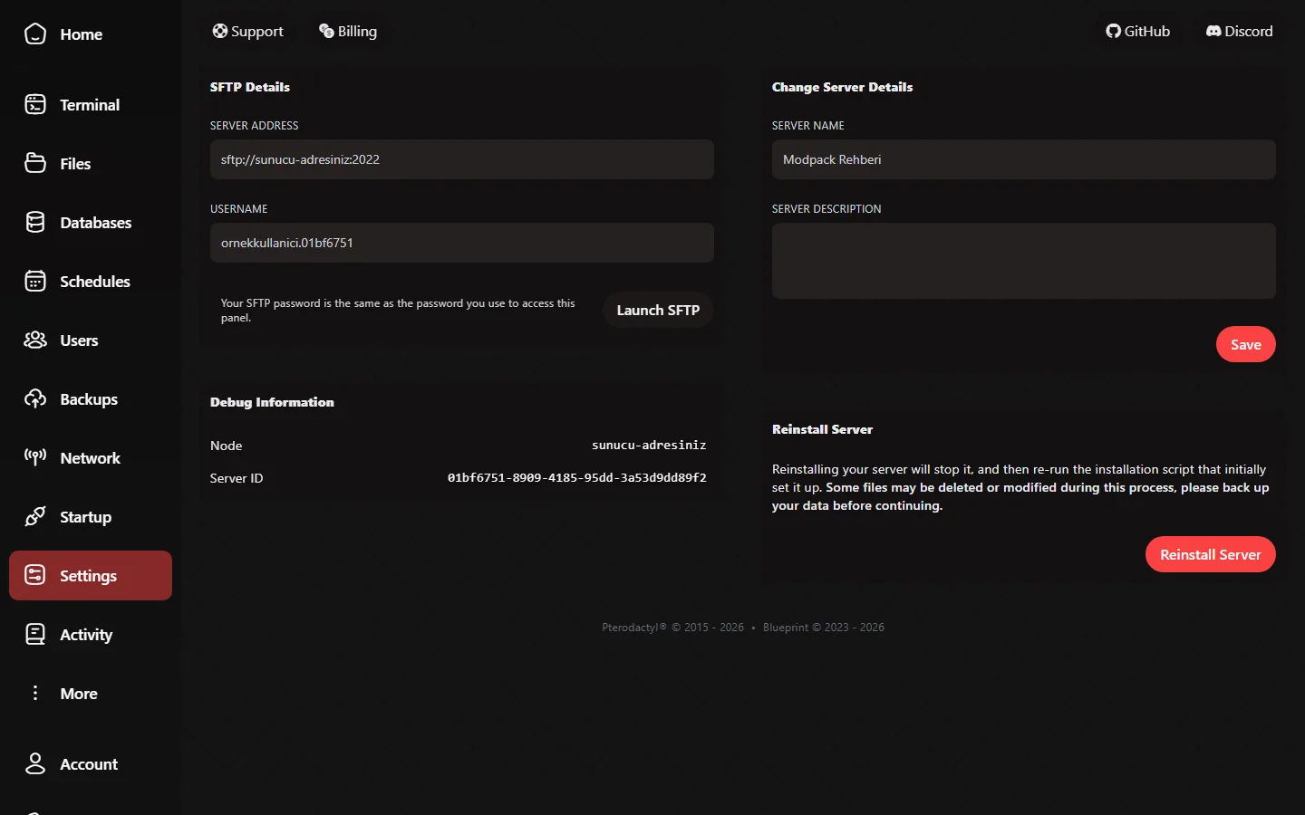Click the Change Server Details heading
1305x815 pixels.
coord(842,87)
